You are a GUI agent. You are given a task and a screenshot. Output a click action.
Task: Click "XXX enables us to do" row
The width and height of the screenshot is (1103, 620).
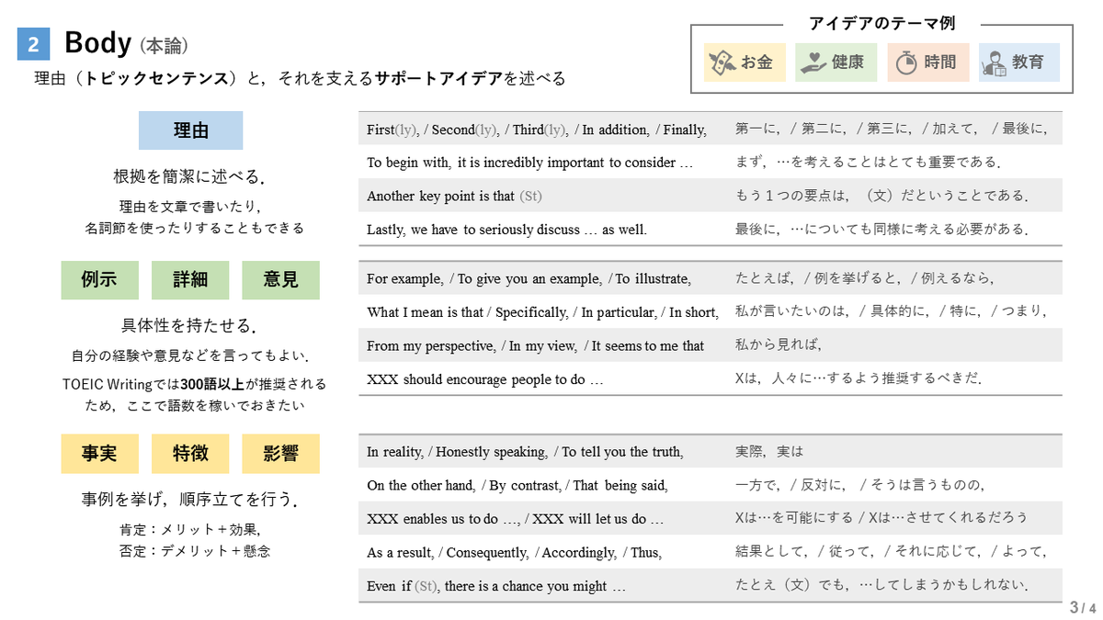click(x=711, y=518)
